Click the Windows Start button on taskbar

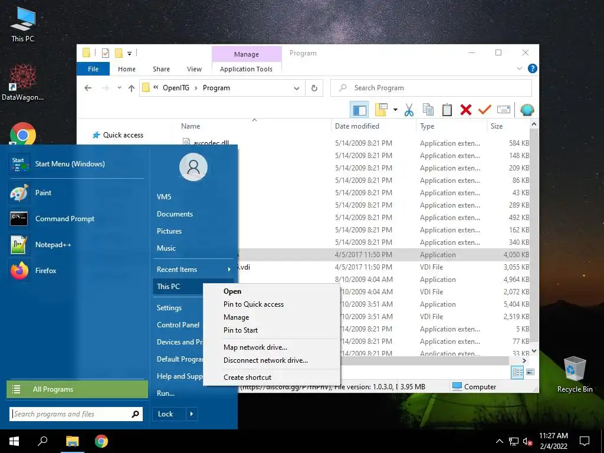point(14,441)
